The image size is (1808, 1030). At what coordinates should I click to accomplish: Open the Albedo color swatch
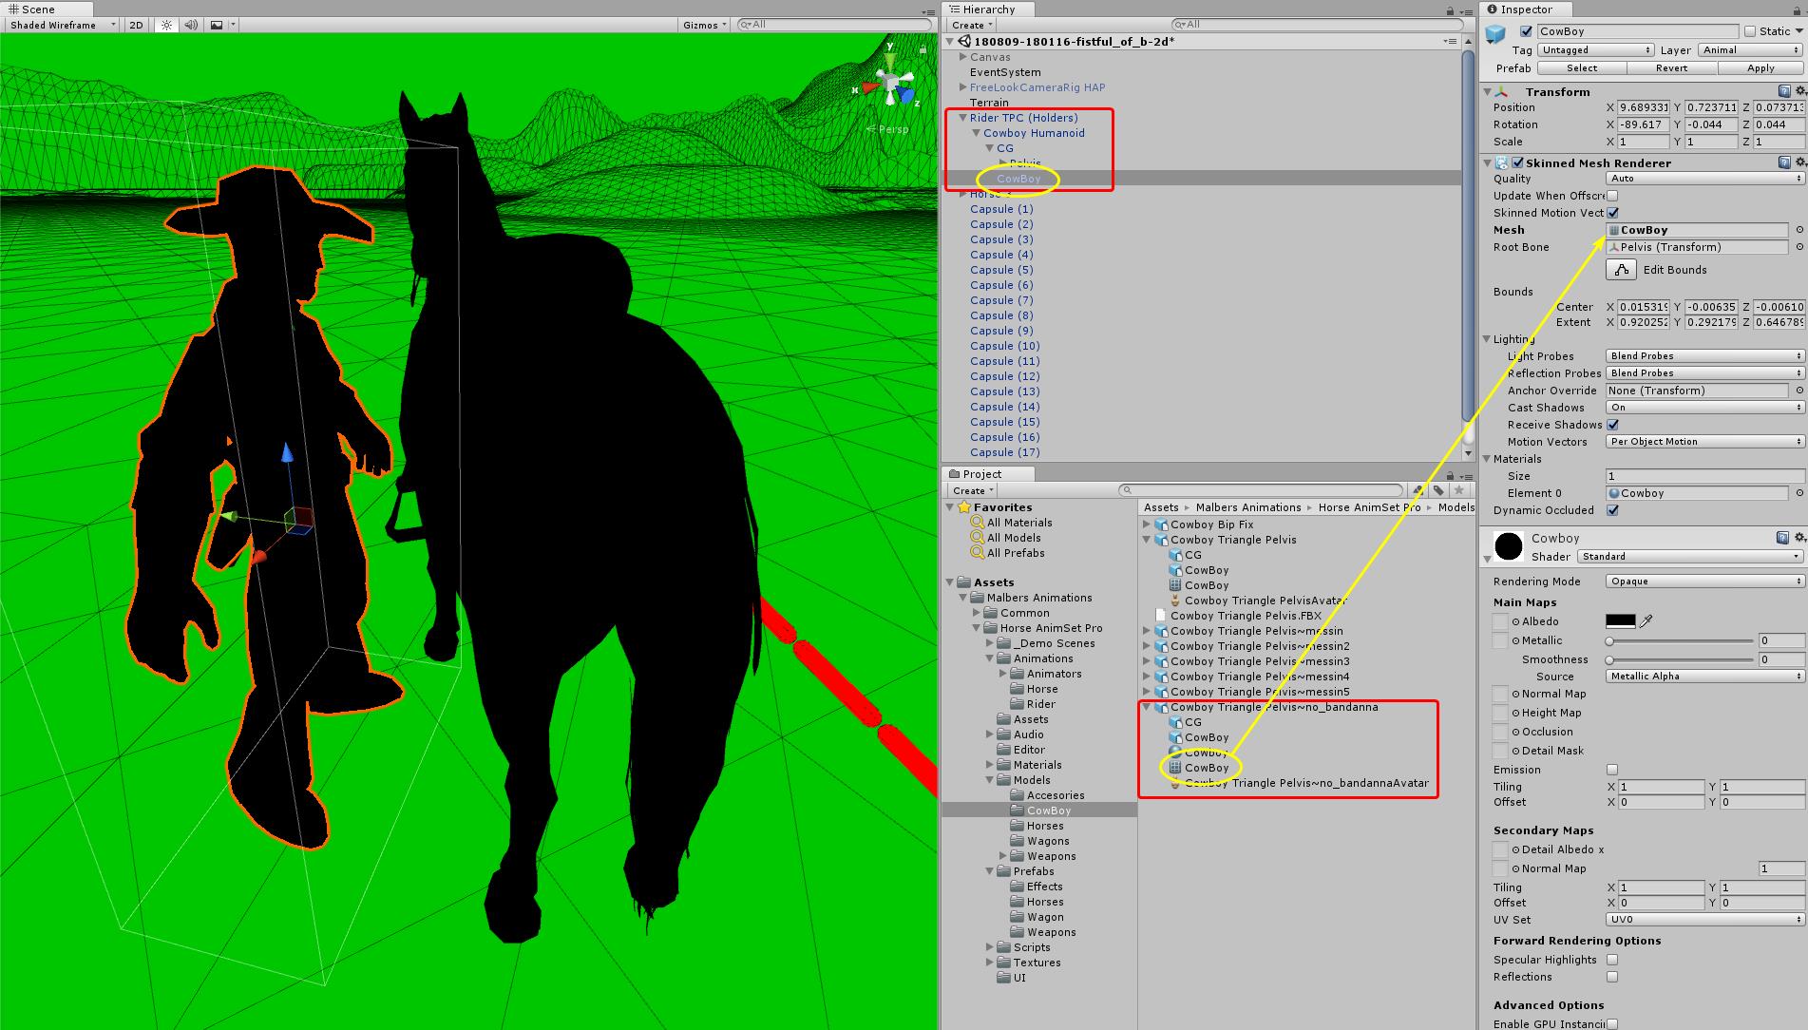1620,620
